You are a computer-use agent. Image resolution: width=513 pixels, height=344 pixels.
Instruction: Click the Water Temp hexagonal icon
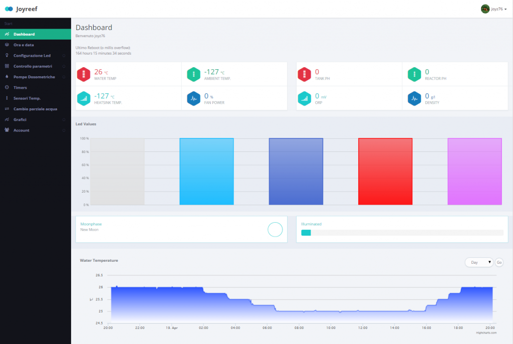click(84, 74)
